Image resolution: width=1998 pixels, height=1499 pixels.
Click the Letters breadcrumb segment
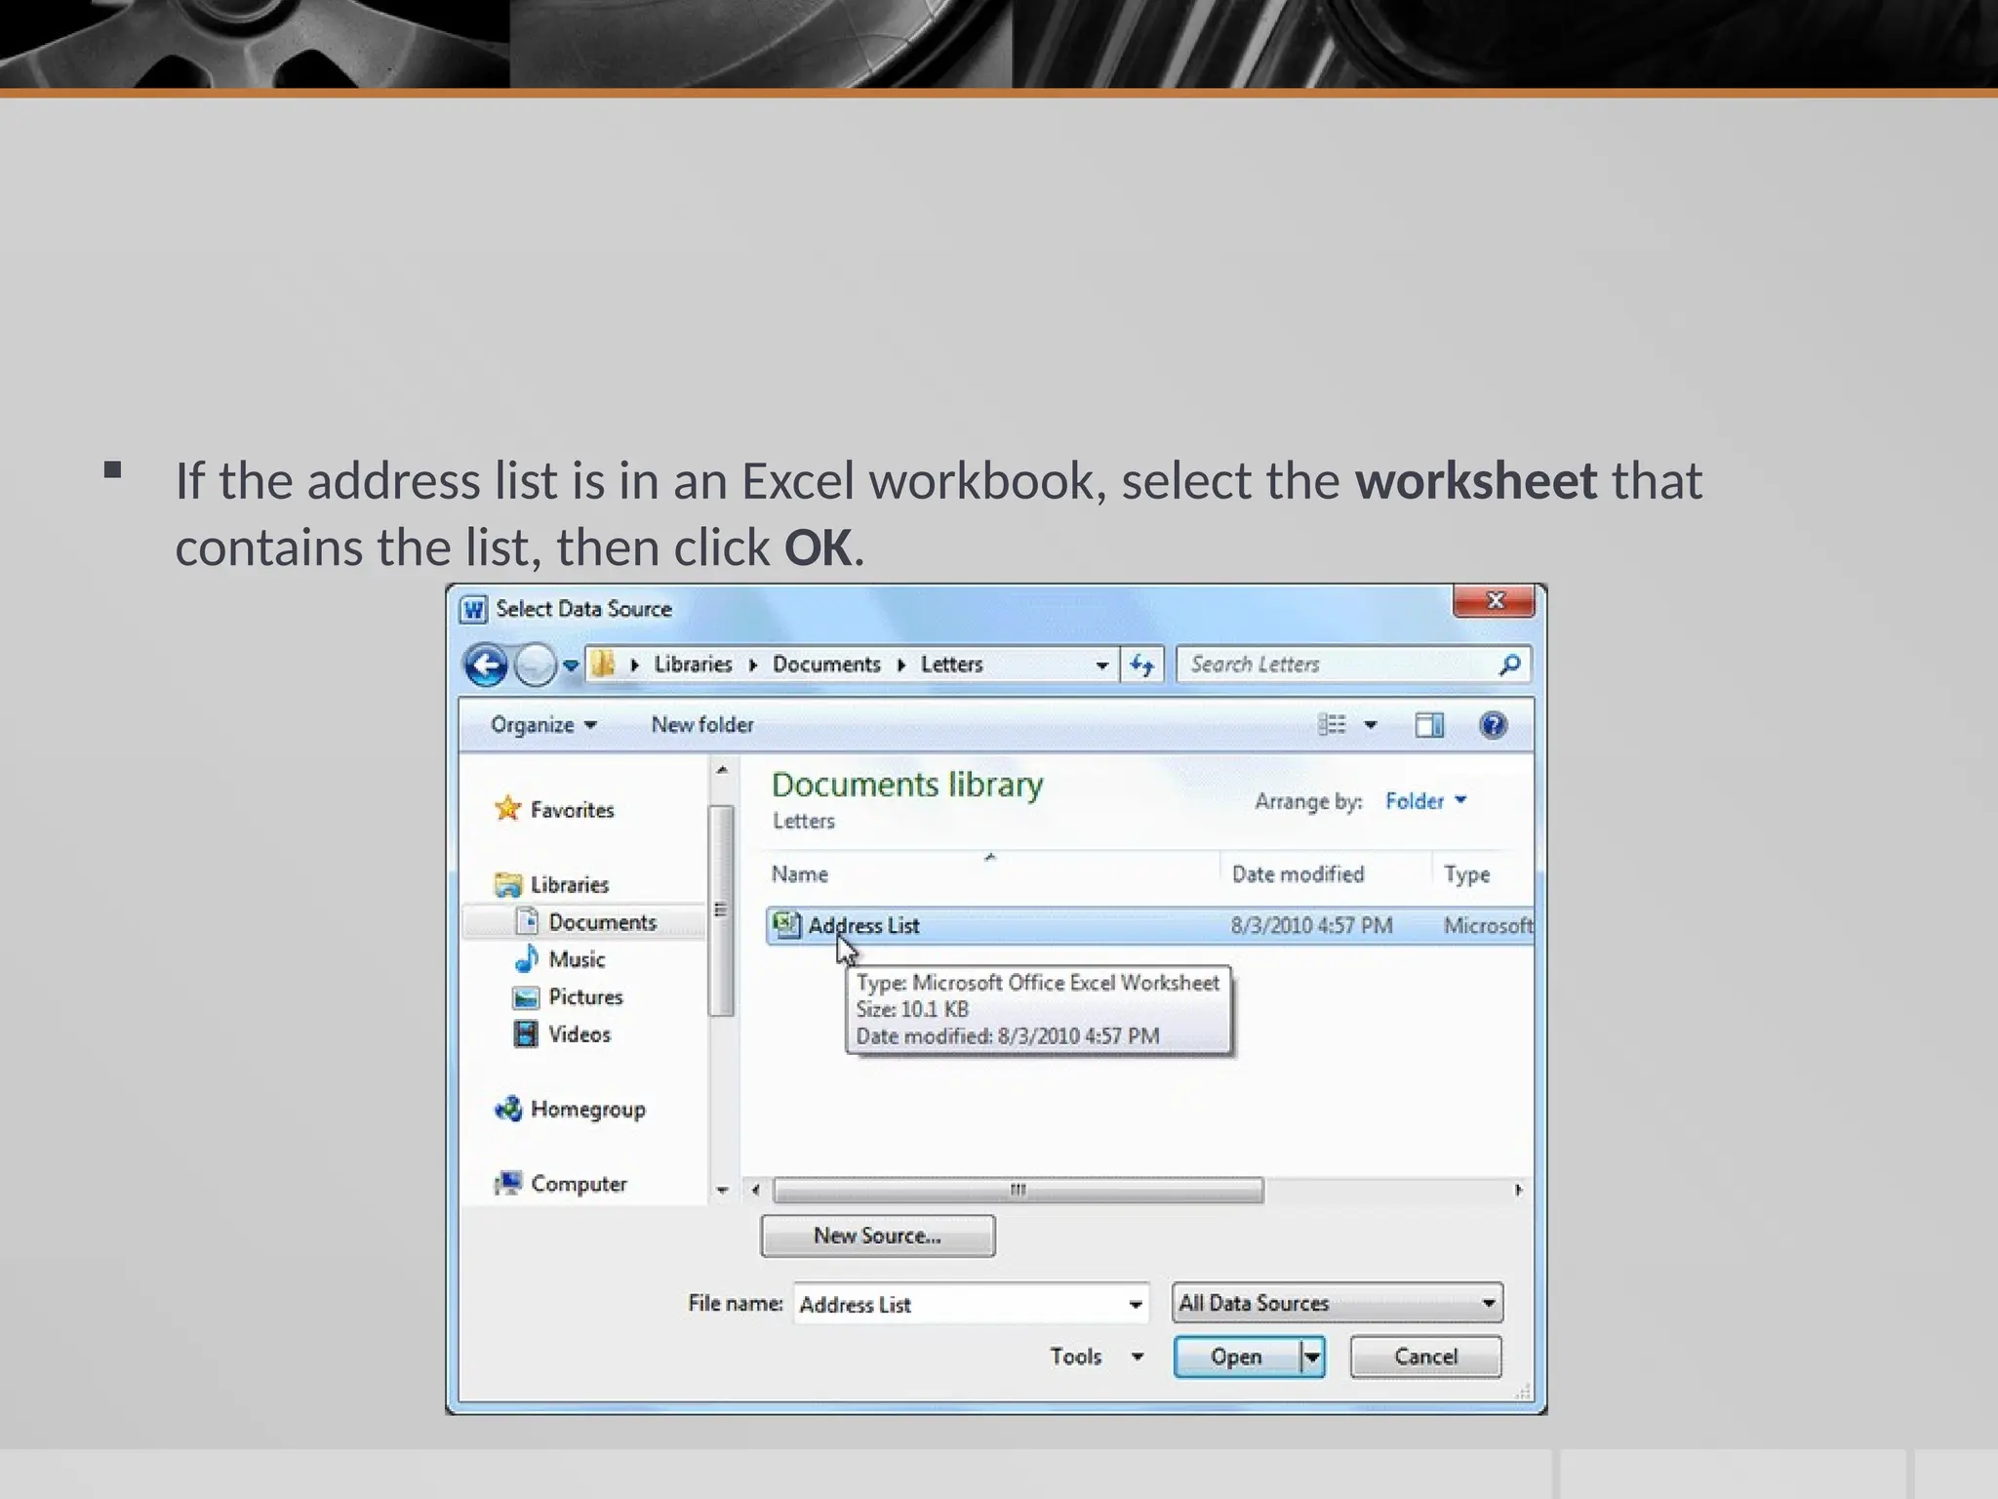coord(951,665)
